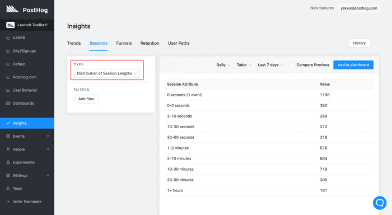Click the PostHog.com chart icon
The image size is (392, 215).
8,77
